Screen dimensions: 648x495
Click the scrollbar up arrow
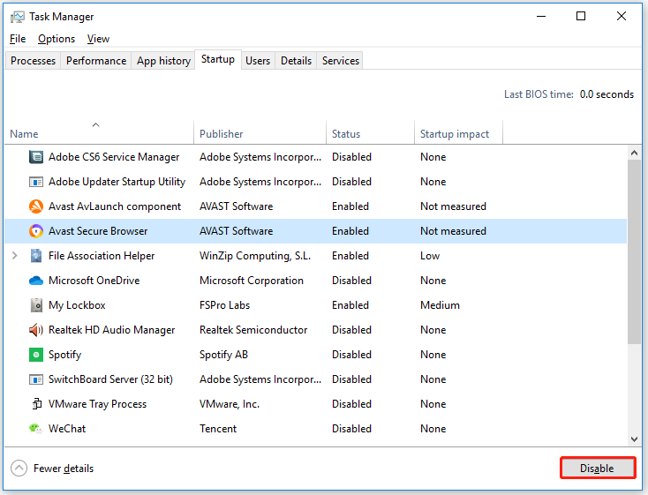tap(634, 153)
